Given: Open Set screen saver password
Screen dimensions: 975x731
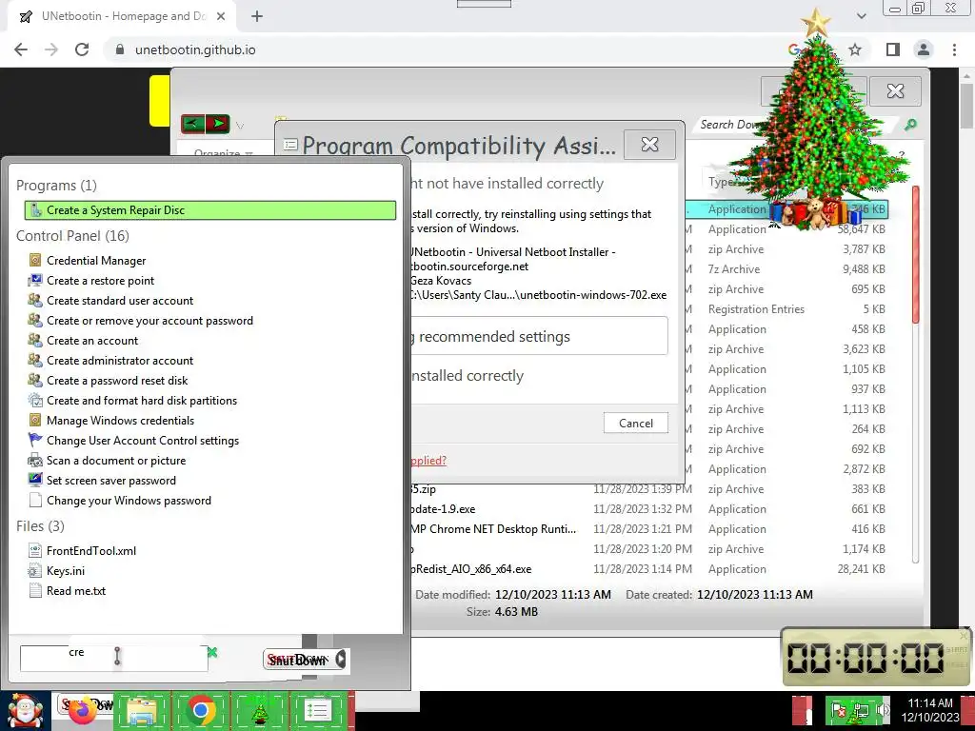Looking at the screenshot, I should pos(111,481).
